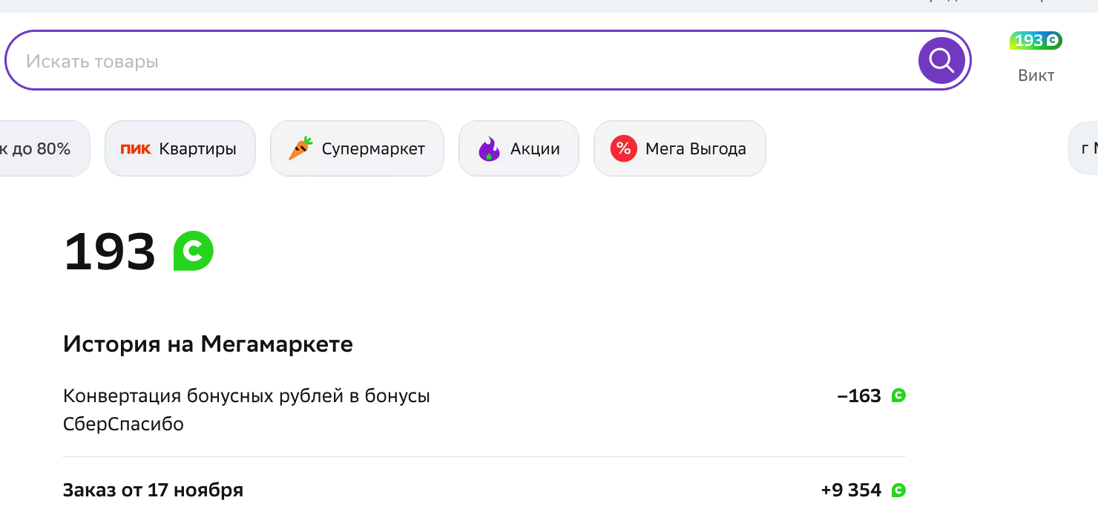Open the 193 bonus badge in header
This screenshot has width=1098, height=509.
coord(1036,41)
